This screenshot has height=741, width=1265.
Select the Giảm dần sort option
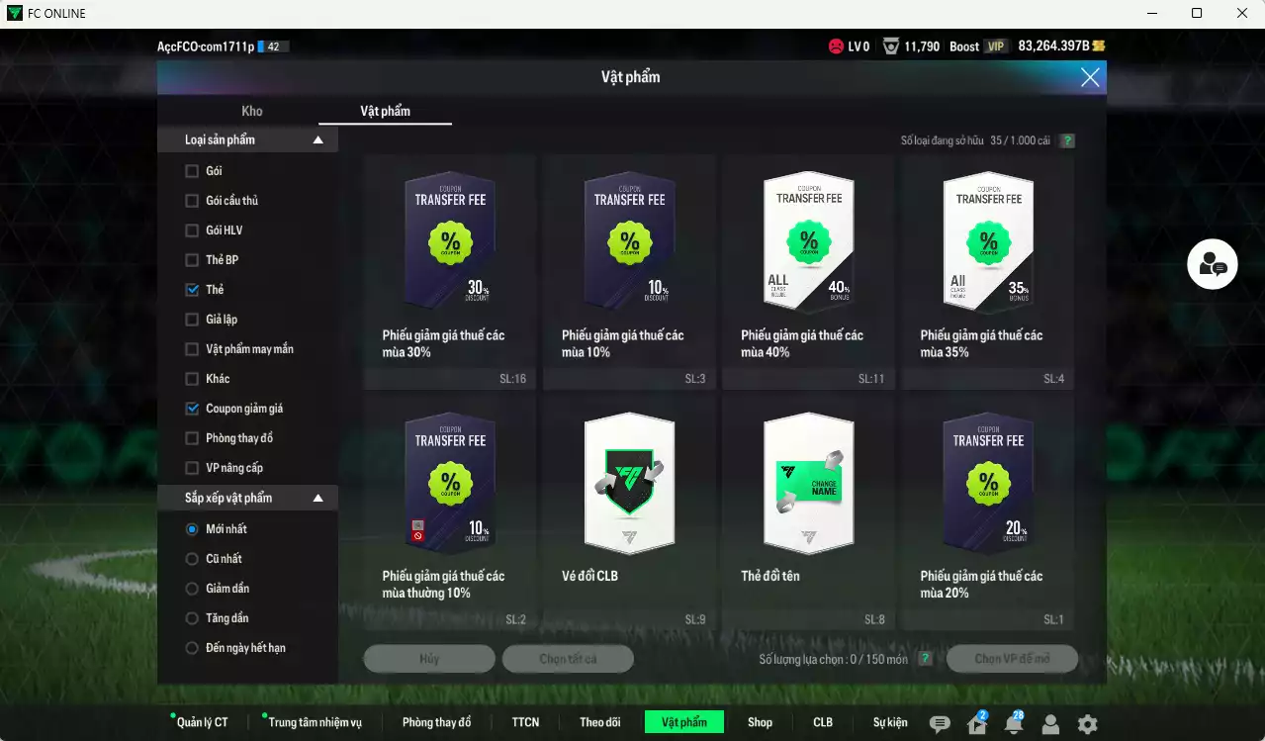194,588
